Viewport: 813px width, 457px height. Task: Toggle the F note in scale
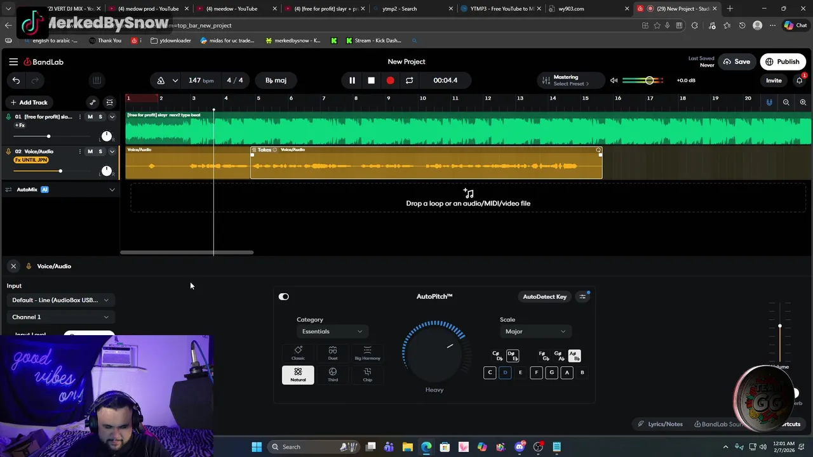[536, 373]
